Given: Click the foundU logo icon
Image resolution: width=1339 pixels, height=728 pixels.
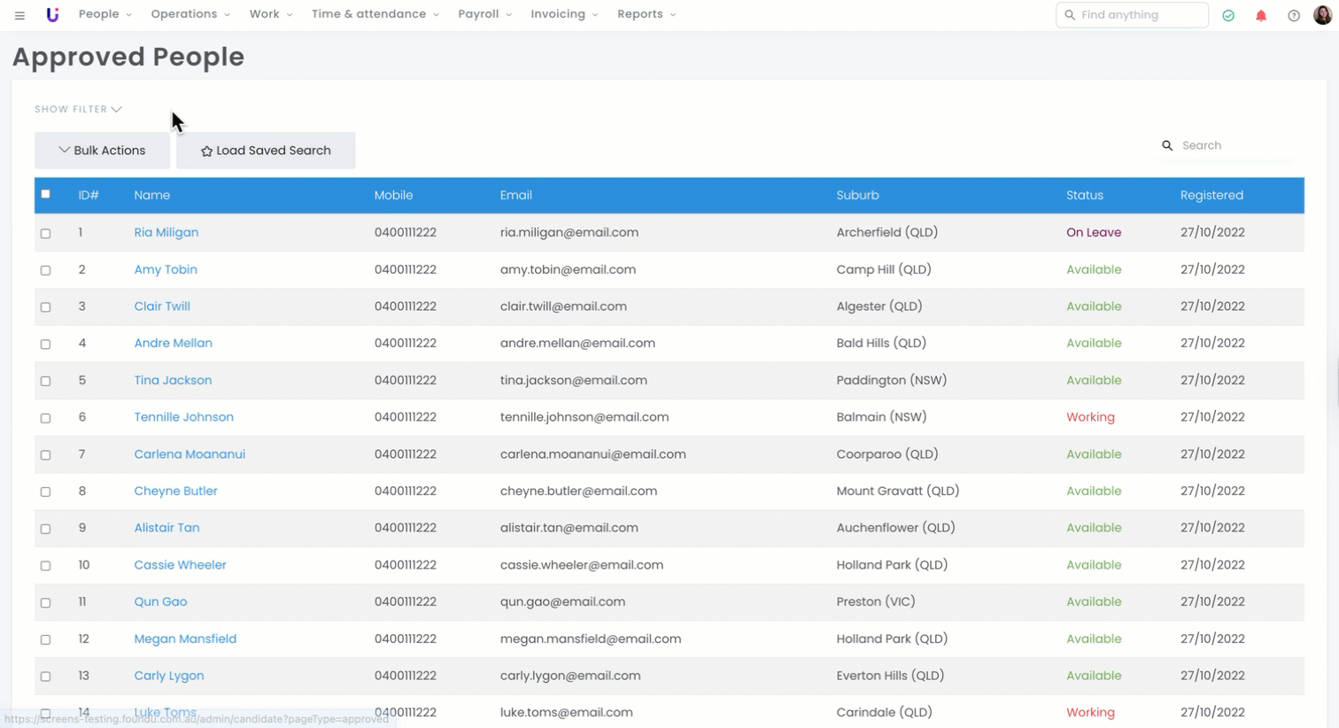Looking at the screenshot, I should (x=52, y=15).
